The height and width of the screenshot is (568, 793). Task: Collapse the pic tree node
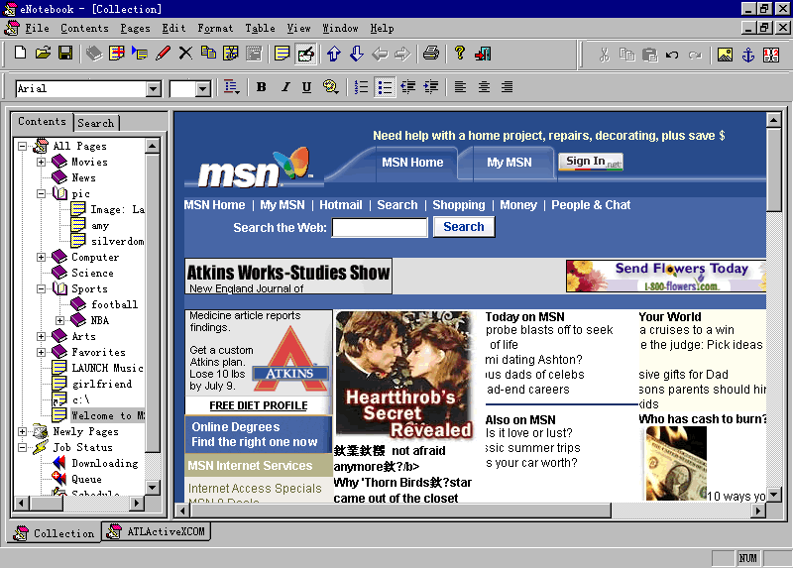coord(41,193)
